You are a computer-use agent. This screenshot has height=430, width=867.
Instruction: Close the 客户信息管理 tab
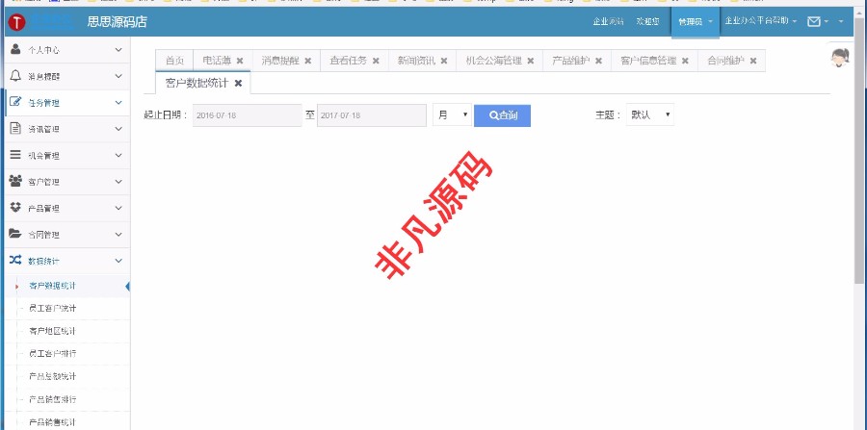[x=686, y=61]
